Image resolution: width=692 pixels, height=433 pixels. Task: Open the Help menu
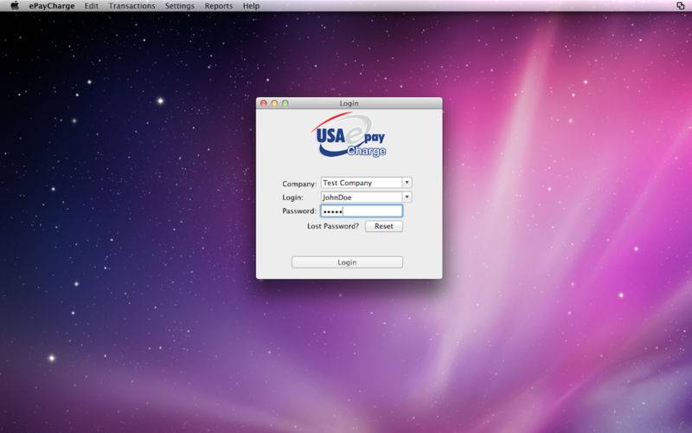point(251,6)
